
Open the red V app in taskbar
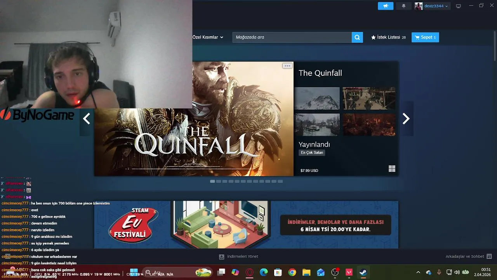[349, 272]
